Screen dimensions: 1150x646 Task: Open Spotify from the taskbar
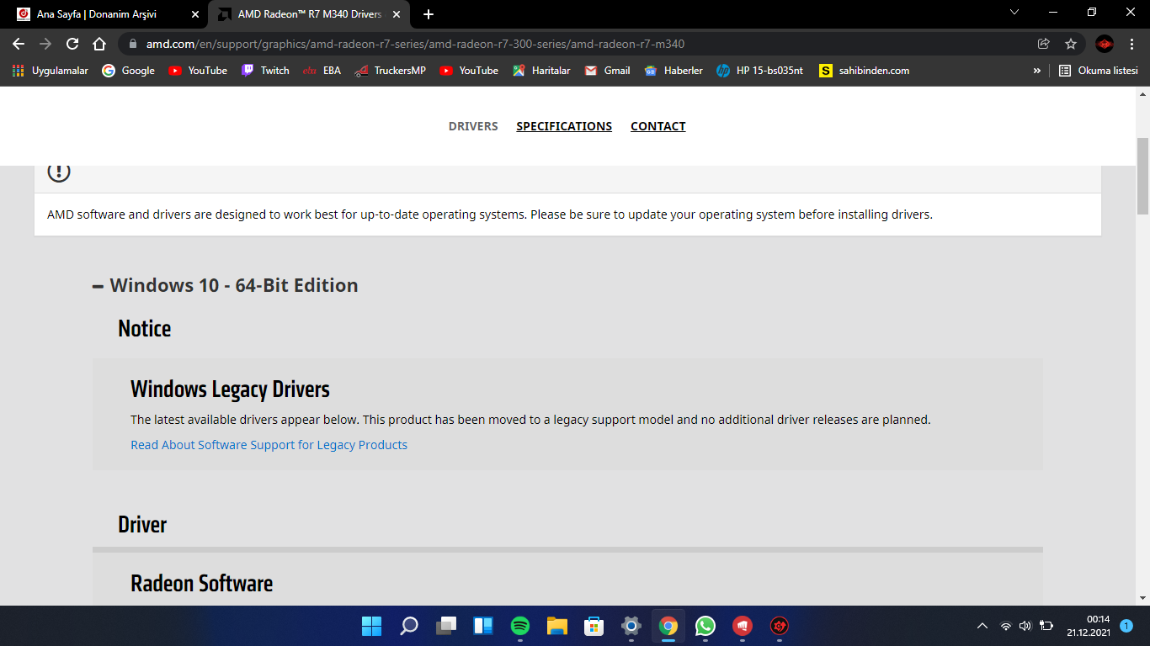click(x=520, y=626)
